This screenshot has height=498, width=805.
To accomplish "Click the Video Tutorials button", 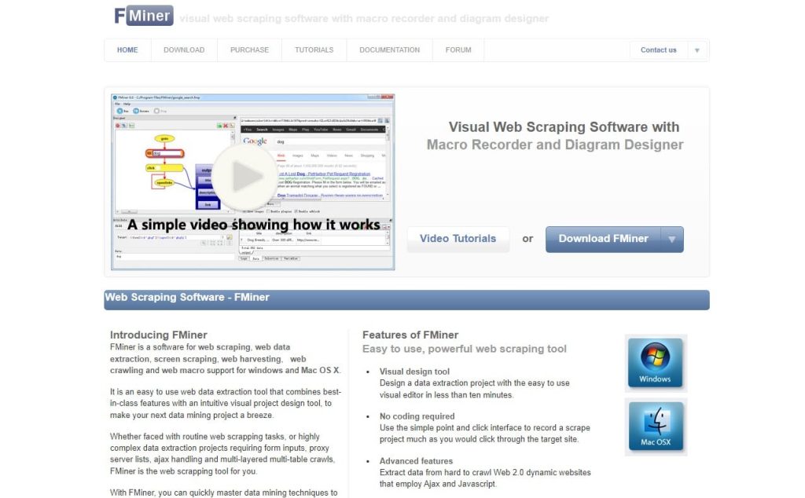I will pos(458,239).
